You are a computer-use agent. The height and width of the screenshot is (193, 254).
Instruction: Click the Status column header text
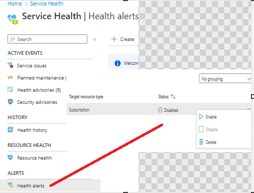coord(163,97)
